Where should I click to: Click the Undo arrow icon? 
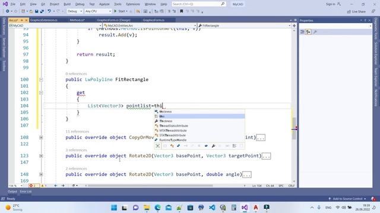[x=49, y=11]
